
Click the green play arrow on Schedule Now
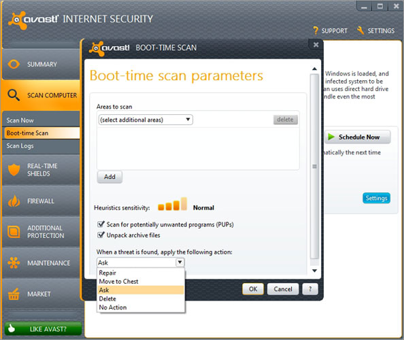(331, 137)
